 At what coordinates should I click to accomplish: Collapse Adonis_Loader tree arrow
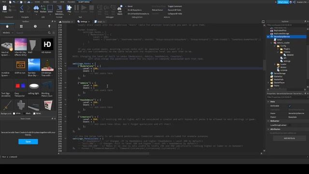click(x=271, y=43)
